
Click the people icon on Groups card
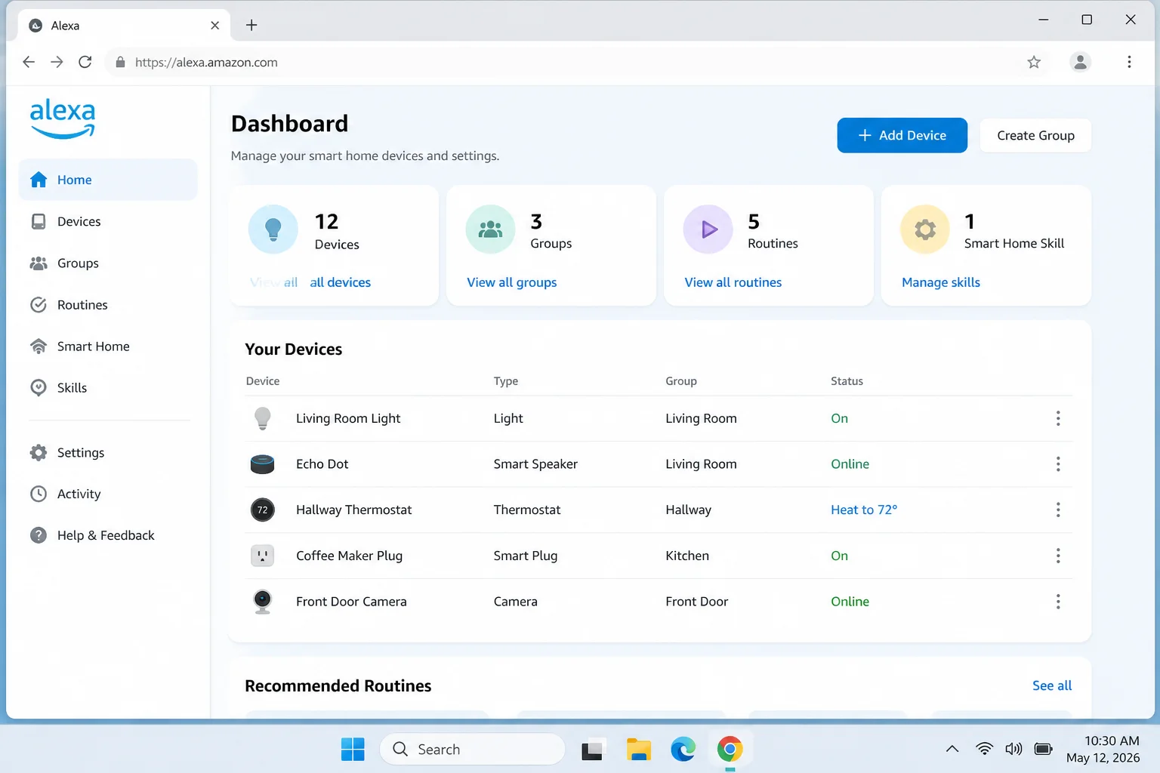pyautogui.click(x=491, y=229)
